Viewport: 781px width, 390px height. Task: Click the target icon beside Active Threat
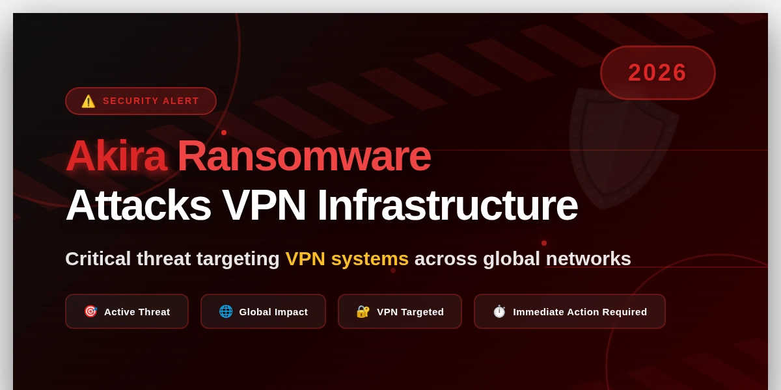tap(90, 311)
